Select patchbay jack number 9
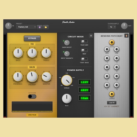137x137 pixels. [x=107, y=85]
